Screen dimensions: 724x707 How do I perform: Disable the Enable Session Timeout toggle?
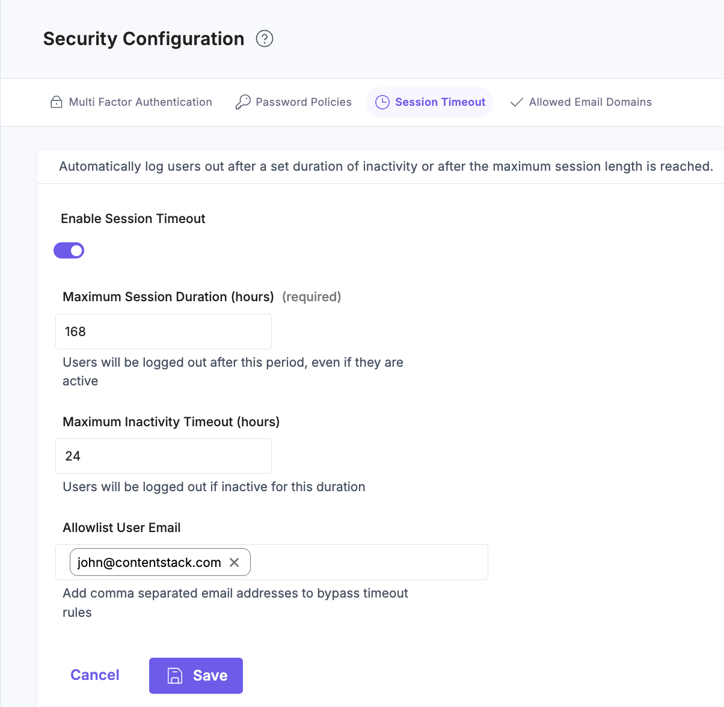point(69,251)
